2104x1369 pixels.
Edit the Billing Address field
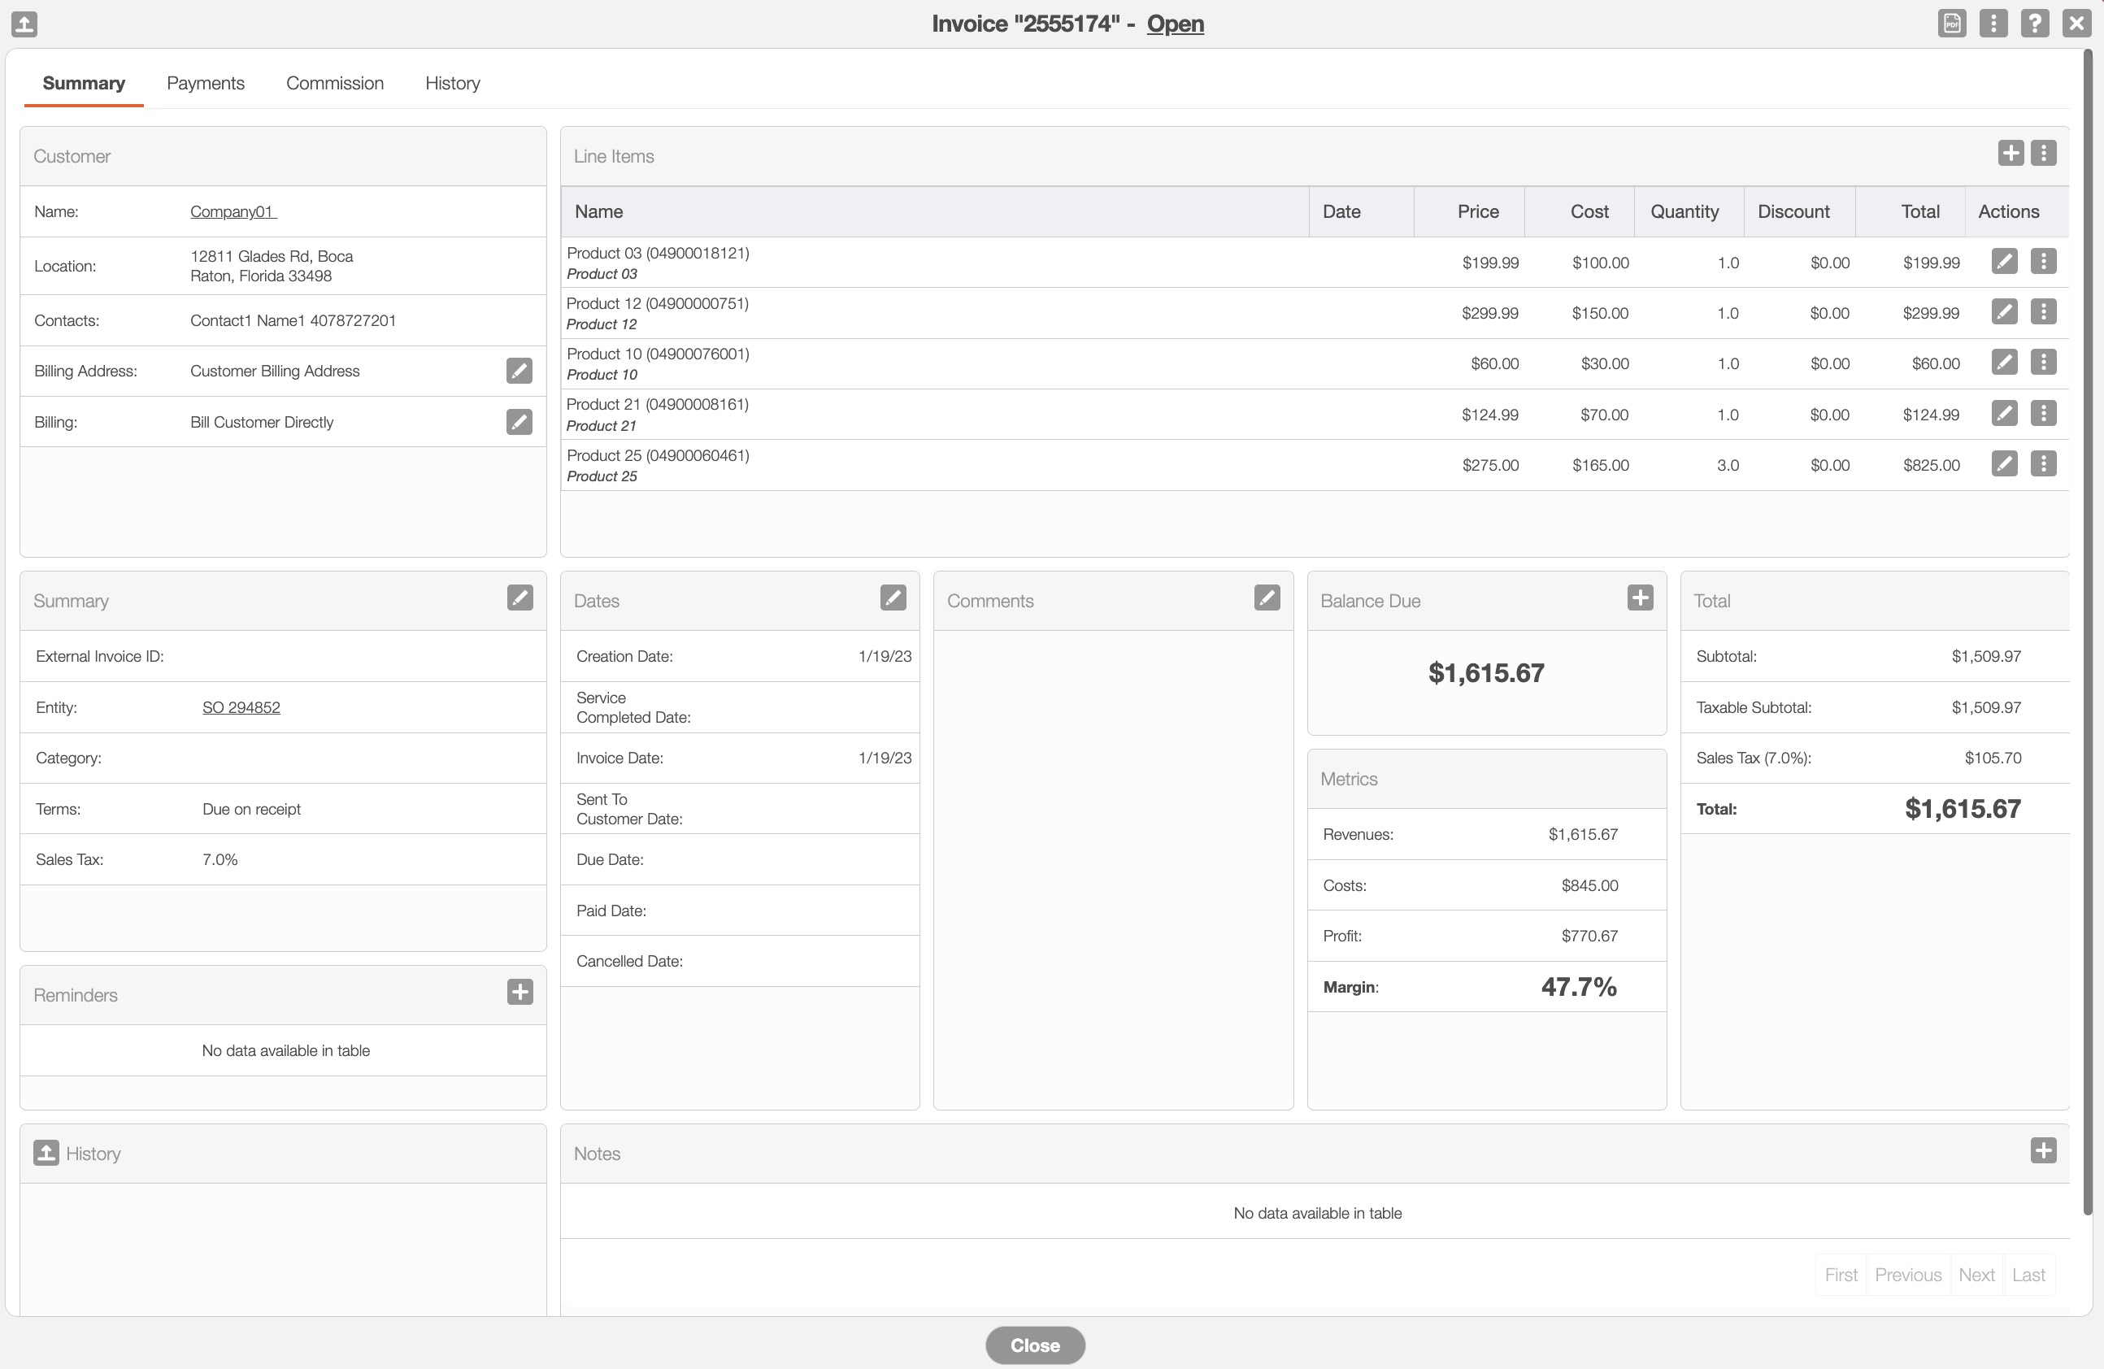[x=519, y=372]
